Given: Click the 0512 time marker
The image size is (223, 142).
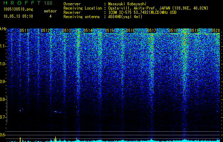Looking at the screenshot, I should 45,31.
